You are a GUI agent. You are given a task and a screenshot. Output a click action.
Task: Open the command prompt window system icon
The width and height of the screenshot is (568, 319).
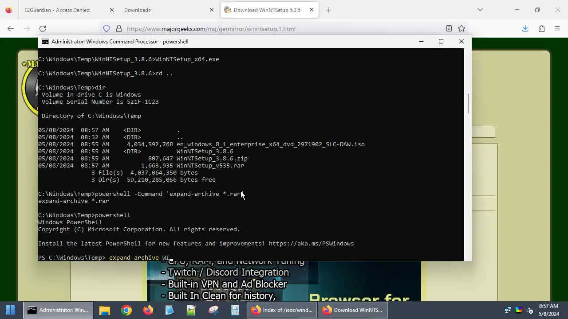coord(45,41)
